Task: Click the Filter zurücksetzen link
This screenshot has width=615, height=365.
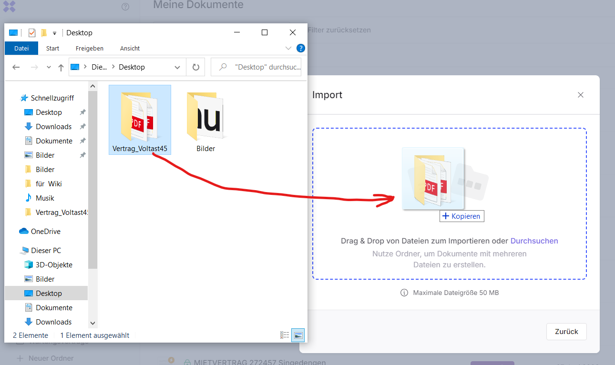Action: [x=338, y=30]
